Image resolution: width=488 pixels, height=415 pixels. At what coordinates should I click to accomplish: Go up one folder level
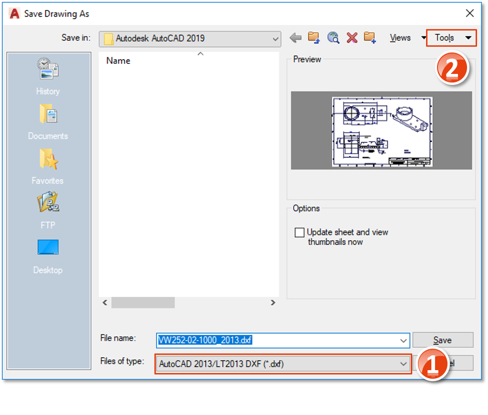(314, 38)
